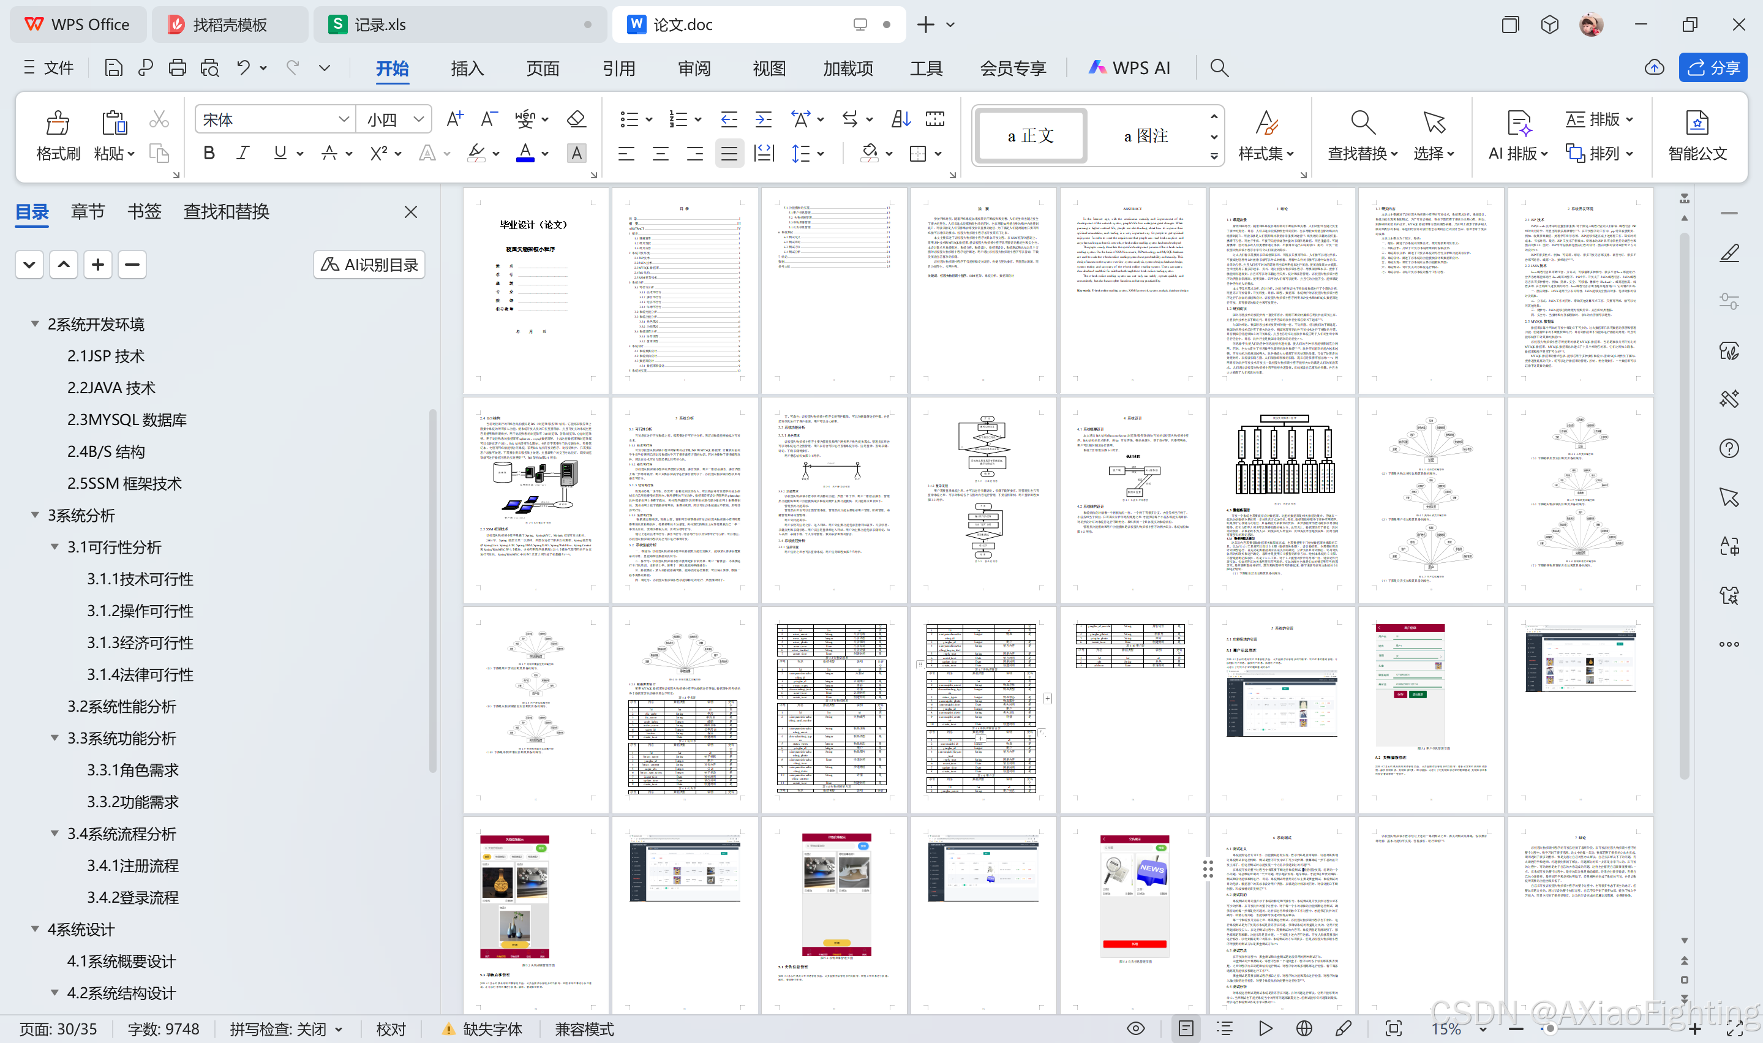Expand the styles gallery list

[1214, 157]
